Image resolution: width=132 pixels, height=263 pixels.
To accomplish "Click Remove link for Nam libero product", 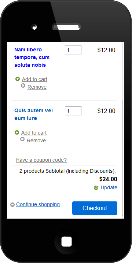I will (x=37, y=87).
